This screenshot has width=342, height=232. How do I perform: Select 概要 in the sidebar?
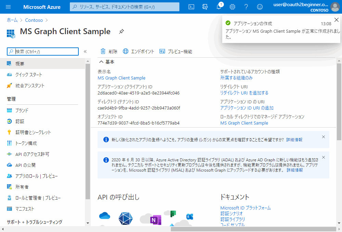(x=42, y=63)
